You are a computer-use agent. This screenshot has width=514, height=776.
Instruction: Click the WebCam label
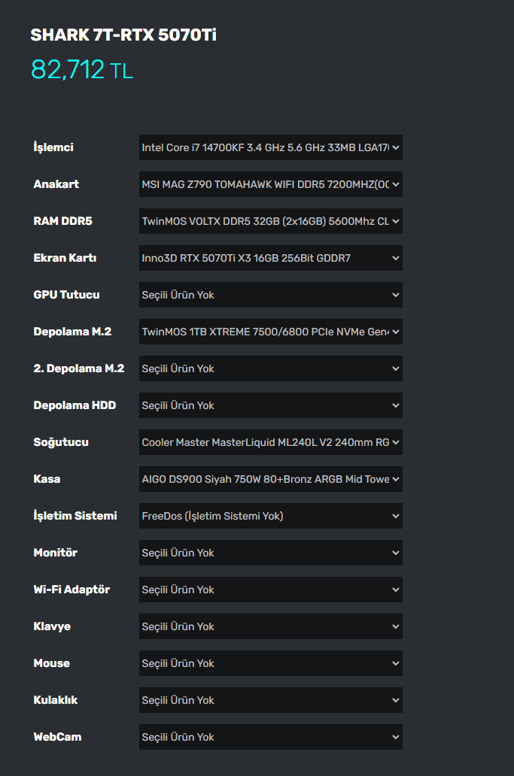tap(57, 738)
